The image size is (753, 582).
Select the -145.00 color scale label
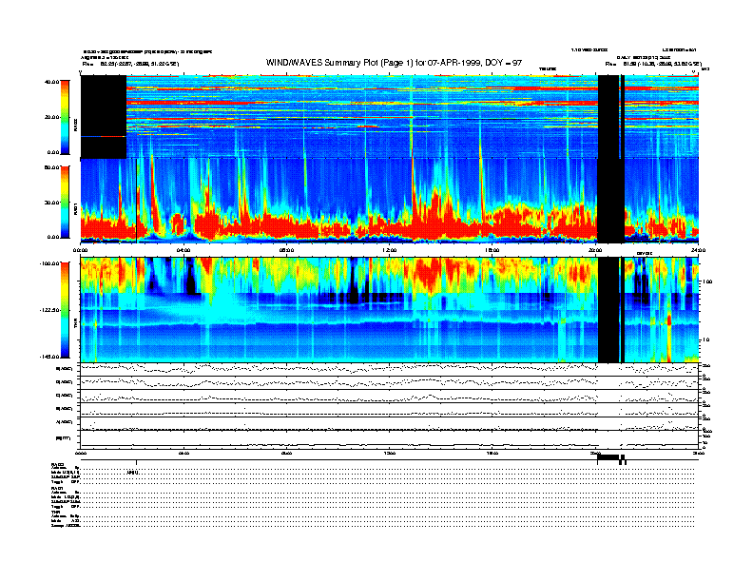click(49, 357)
